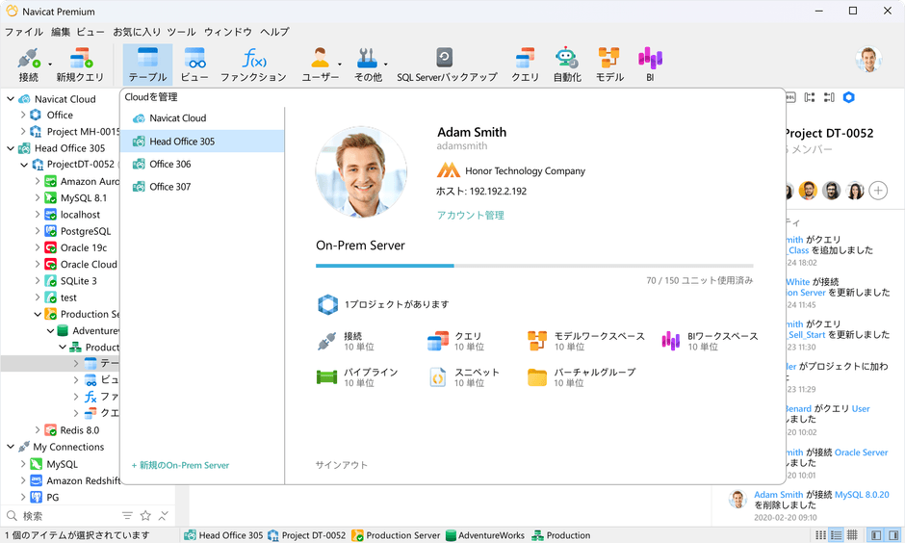
Task: Click the add member plus icon
Action: point(878,191)
